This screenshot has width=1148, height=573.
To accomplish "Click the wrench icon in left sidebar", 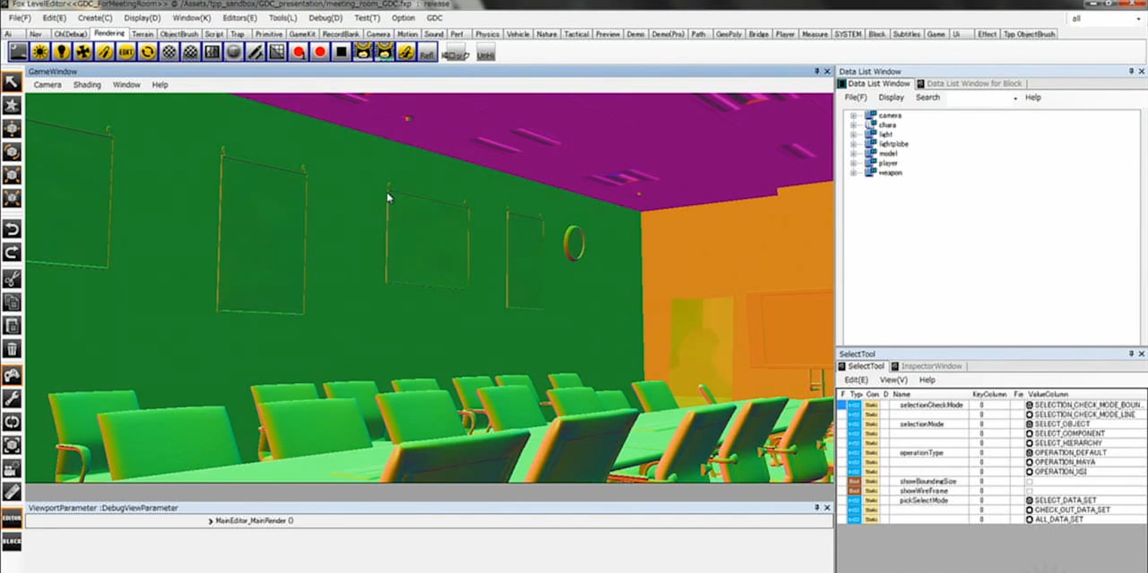I will click(x=11, y=398).
